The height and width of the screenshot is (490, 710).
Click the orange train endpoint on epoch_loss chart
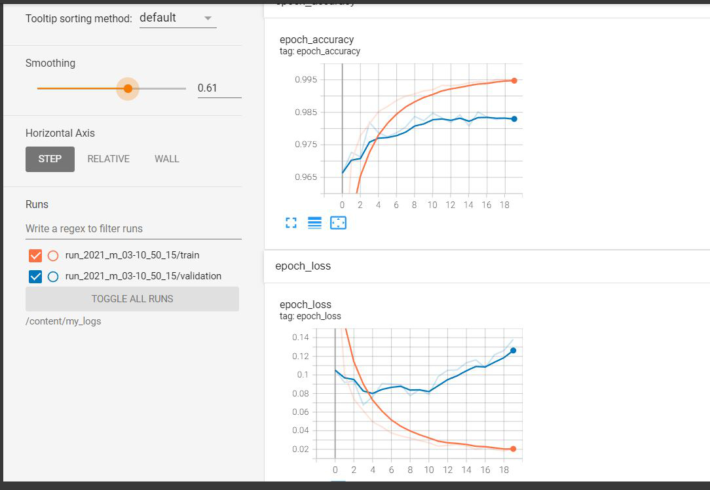(513, 449)
